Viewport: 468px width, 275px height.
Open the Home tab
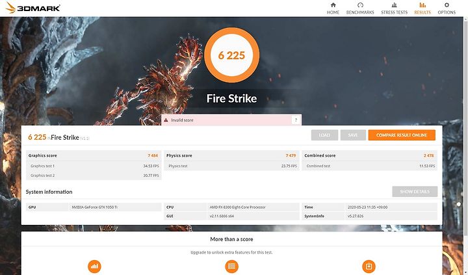coord(333,8)
